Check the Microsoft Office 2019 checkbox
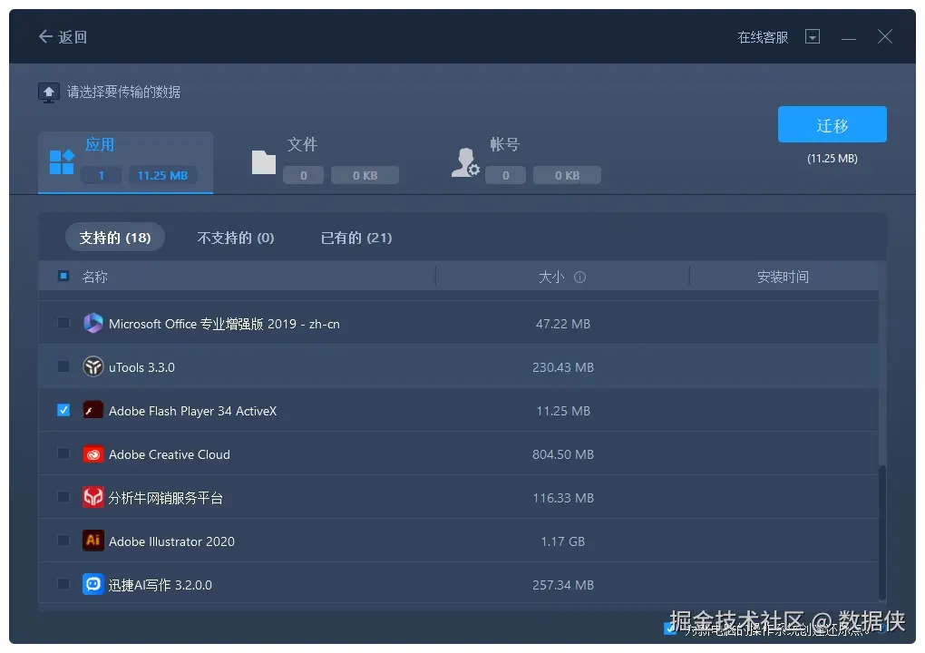925x653 pixels. click(x=63, y=323)
